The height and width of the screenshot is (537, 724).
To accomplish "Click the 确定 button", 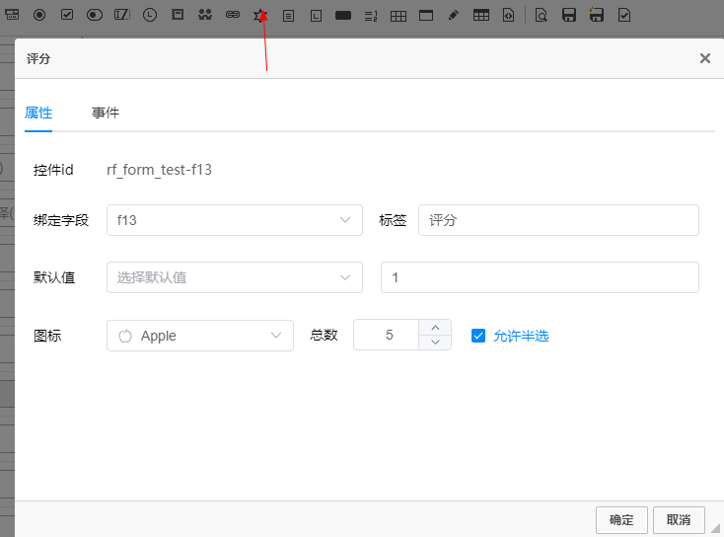I will pos(621,520).
